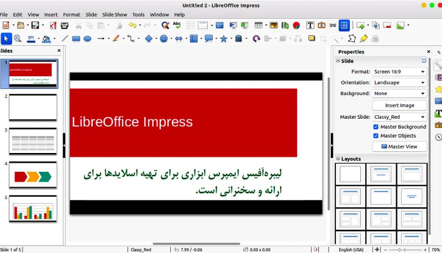Open the Window menu
This screenshot has width=442, height=253.
coord(159,15)
